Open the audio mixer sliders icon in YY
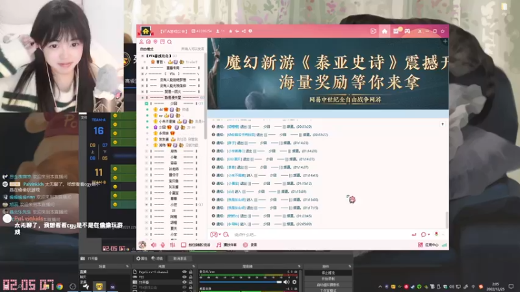This screenshot has height=292, width=520. pyautogui.click(x=172, y=245)
